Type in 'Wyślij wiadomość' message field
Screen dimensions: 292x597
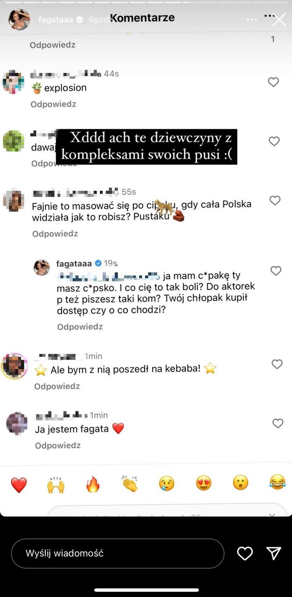tap(117, 554)
